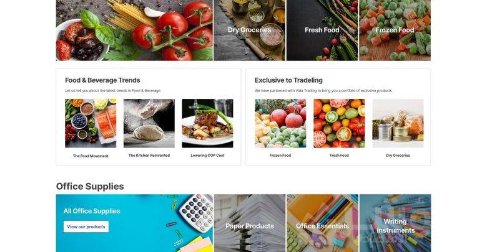Open the Writing Instruments category tile
487x252 pixels.
395,223
